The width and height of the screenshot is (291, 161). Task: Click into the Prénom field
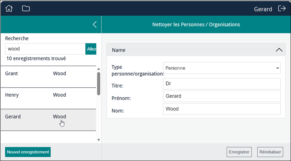[222, 96]
